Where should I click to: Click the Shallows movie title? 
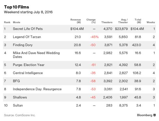[20, 97]
